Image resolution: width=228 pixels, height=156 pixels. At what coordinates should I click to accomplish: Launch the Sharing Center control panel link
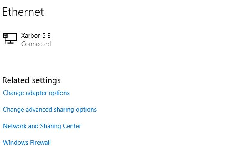[42, 126]
